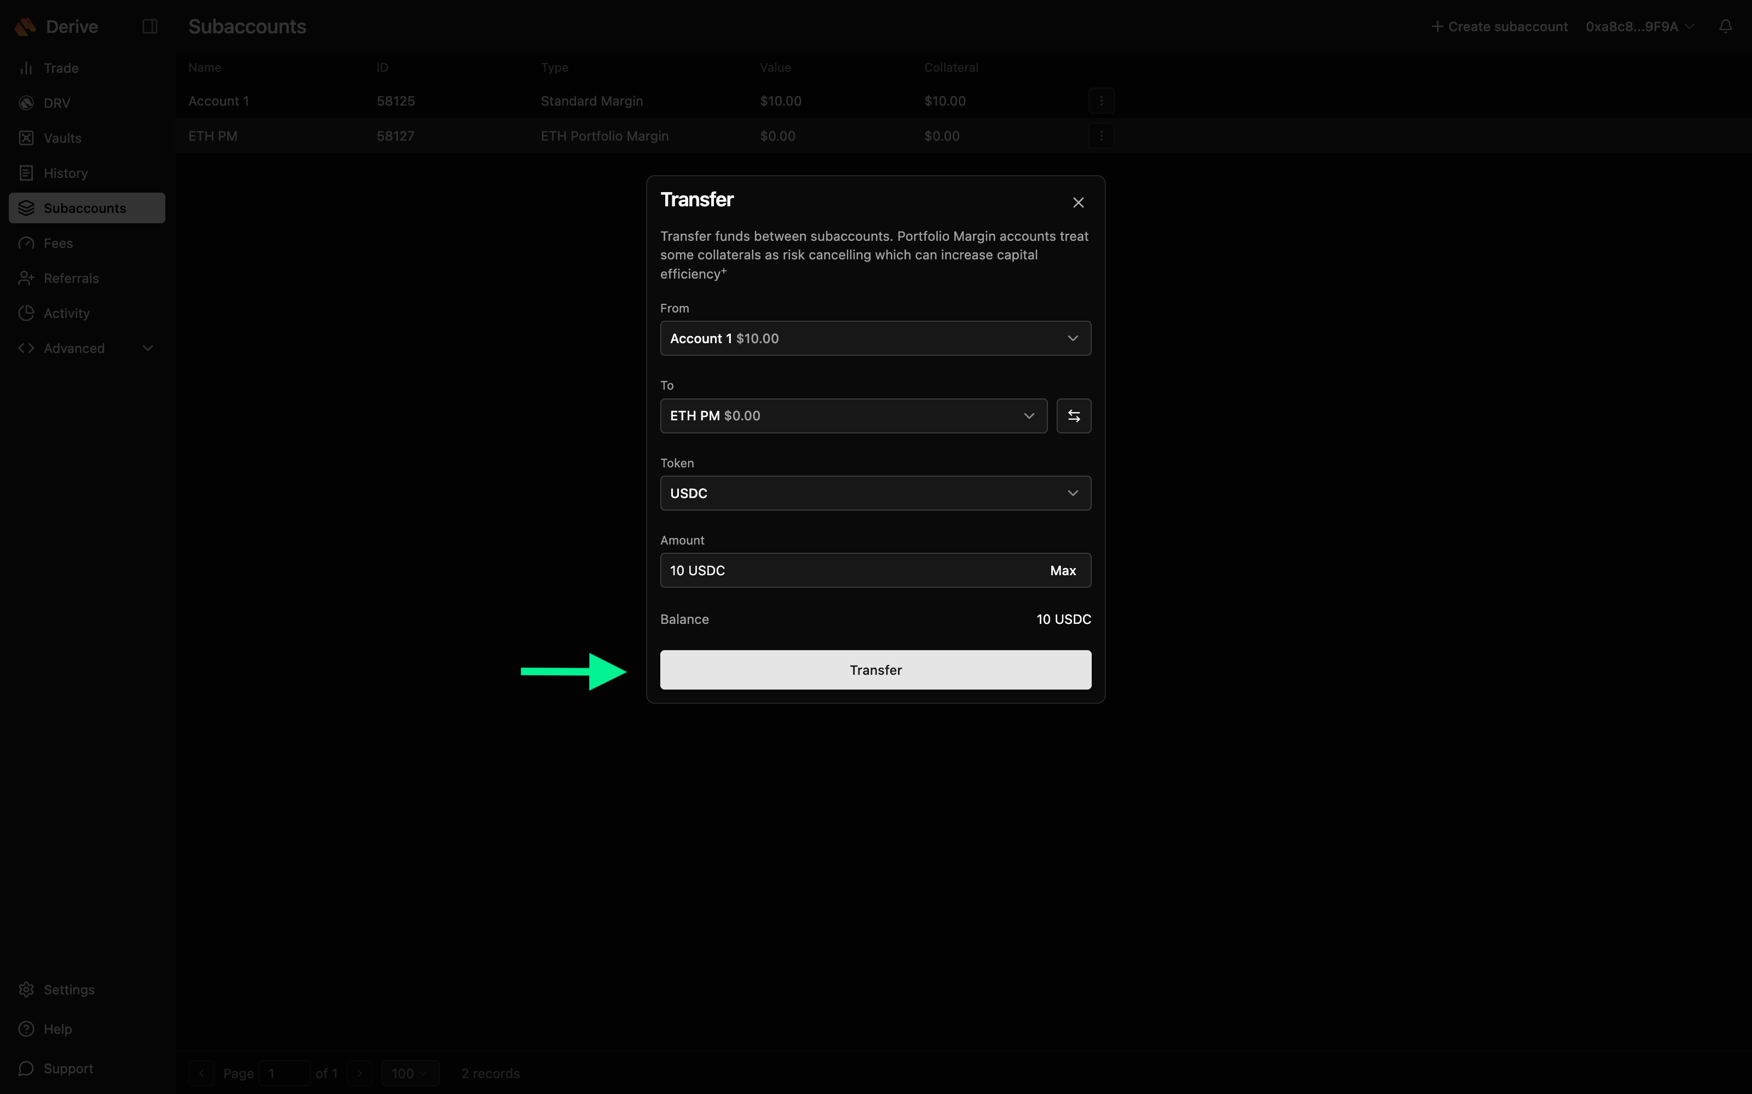This screenshot has width=1752, height=1094.
Task: Expand the Token USDC dropdown
Action: 875,494
